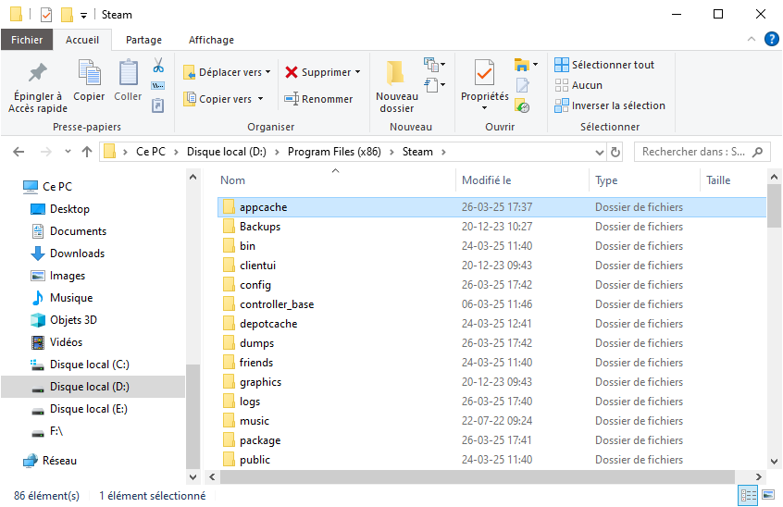This screenshot has height=507, width=783.
Task: Open the Quick Access Toolbar customize arrow
Action: click(x=83, y=16)
